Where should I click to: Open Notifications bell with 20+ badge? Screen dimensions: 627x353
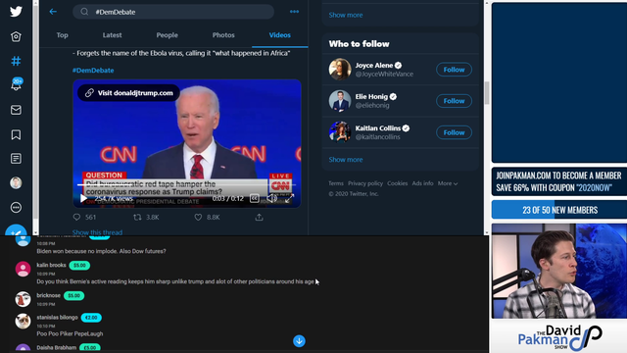pos(17,84)
